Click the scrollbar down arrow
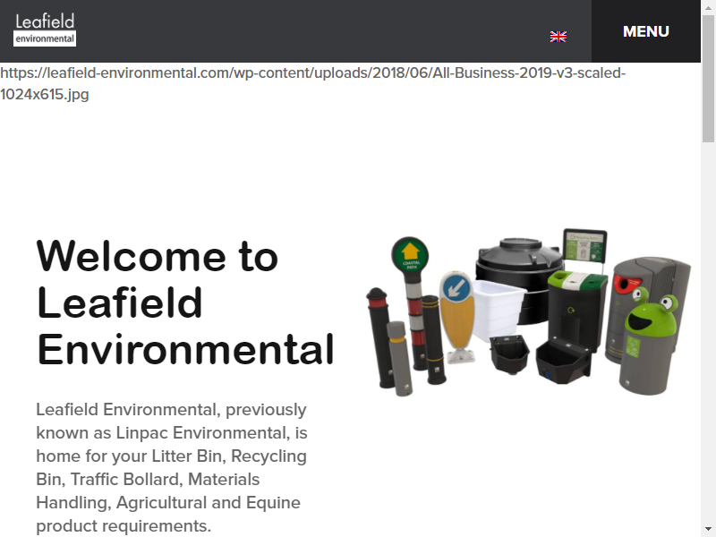The height and width of the screenshot is (537, 716). (x=708, y=529)
